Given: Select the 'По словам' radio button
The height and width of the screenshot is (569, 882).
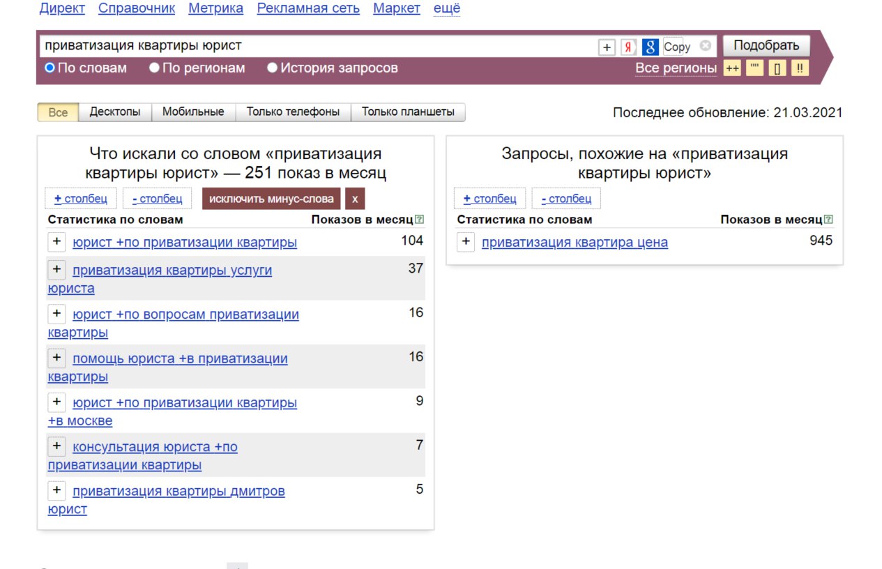Looking at the screenshot, I should pyautogui.click(x=50, y=68).
